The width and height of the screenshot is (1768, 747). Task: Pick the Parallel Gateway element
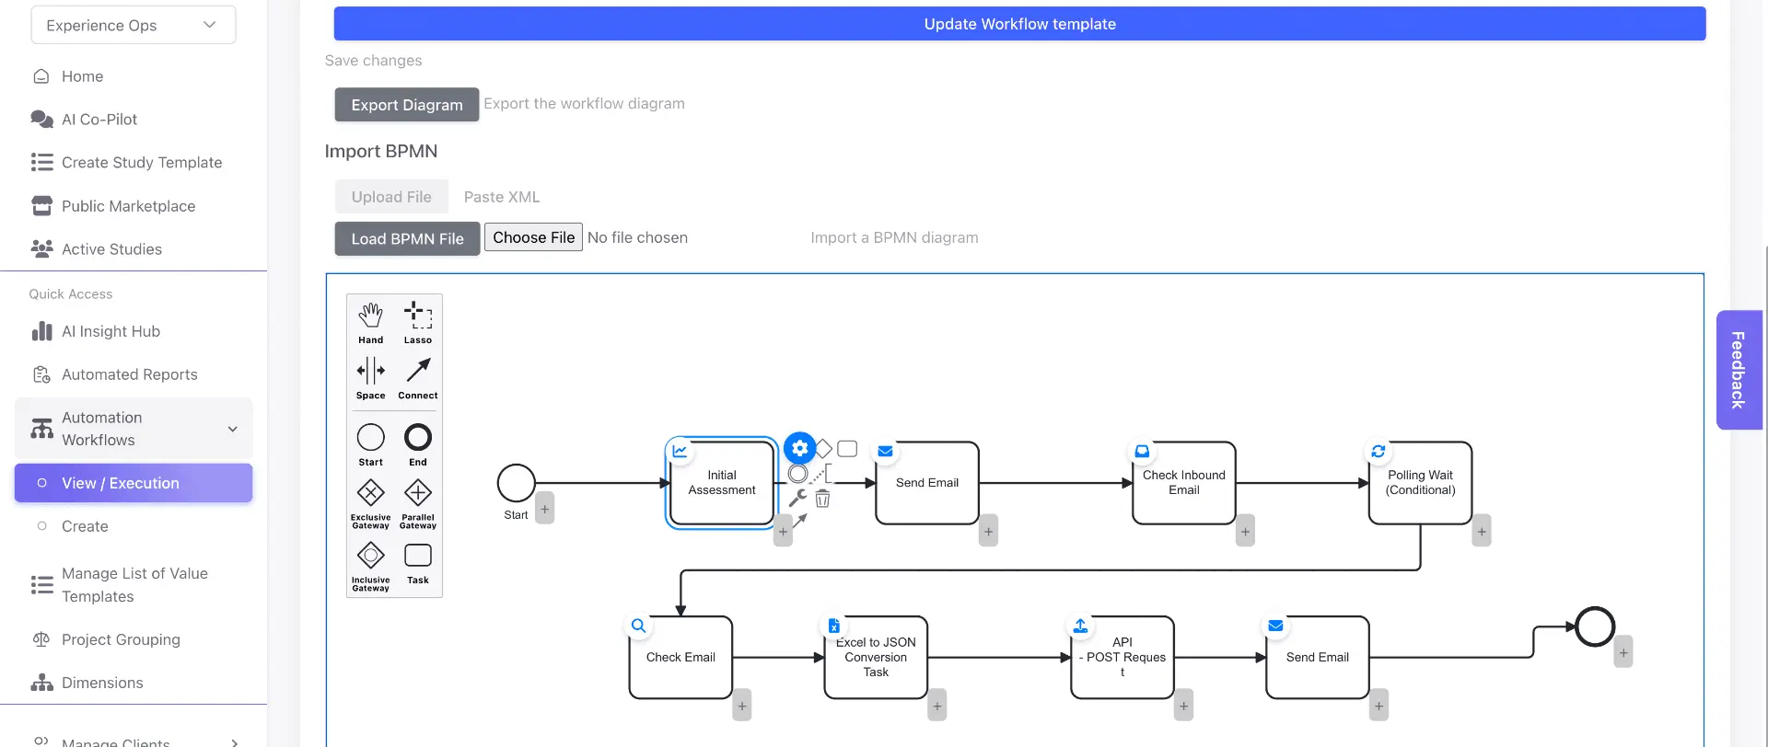[418, 502]
